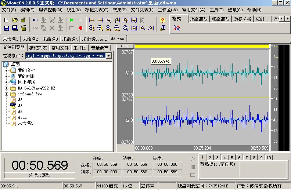Click the small pause bars beside clipboard
The width and height of the screenshot is (291, 190).
193,167
